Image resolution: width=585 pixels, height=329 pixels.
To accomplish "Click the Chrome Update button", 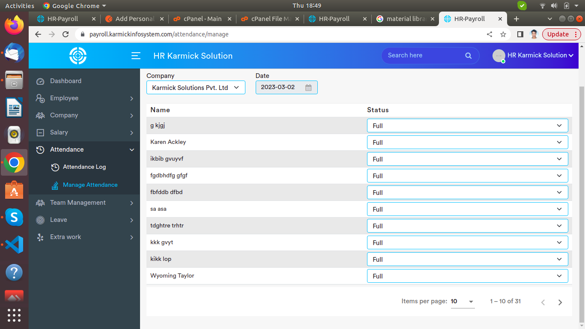I will (x=558, y=34).
